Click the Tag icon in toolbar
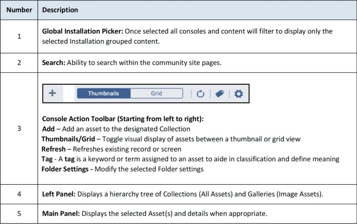Image resolution: width=357 pixels, height=224 pixels. pos(219,94)
